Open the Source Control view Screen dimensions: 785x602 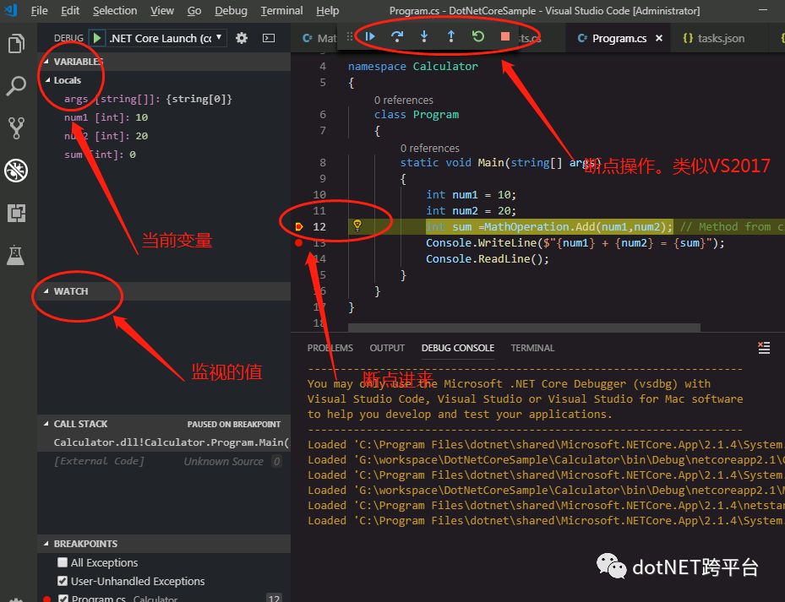[x=16, y=128]
